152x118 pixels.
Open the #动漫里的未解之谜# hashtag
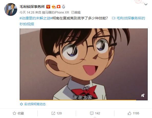point(36,18)
